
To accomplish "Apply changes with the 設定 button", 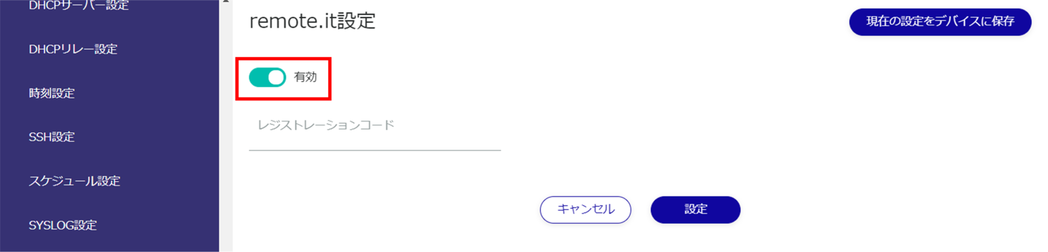I will tap(695, 210).
